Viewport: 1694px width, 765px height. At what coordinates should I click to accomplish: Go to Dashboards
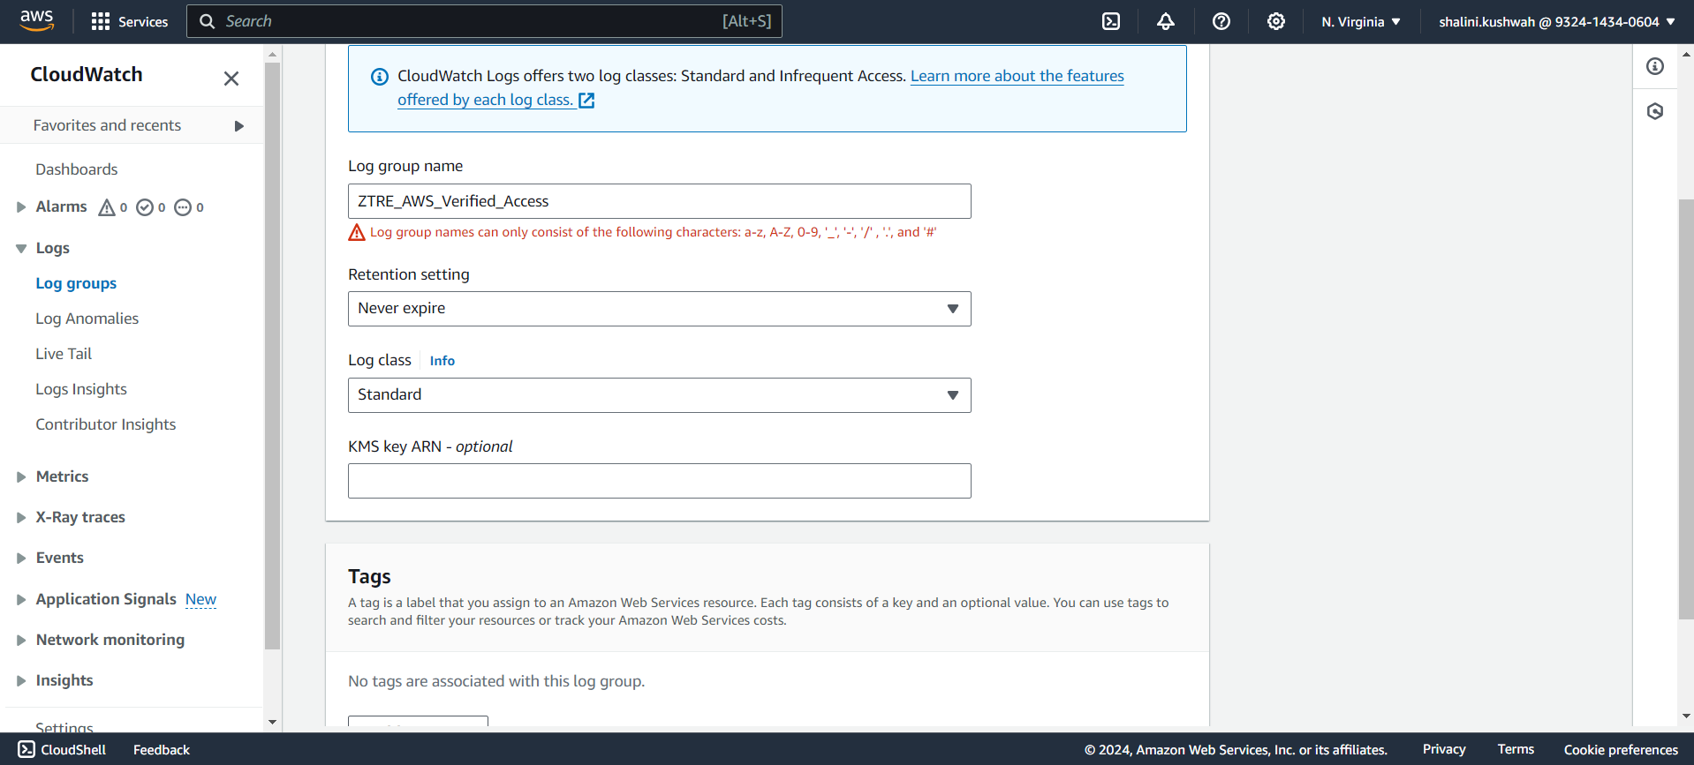77,169
